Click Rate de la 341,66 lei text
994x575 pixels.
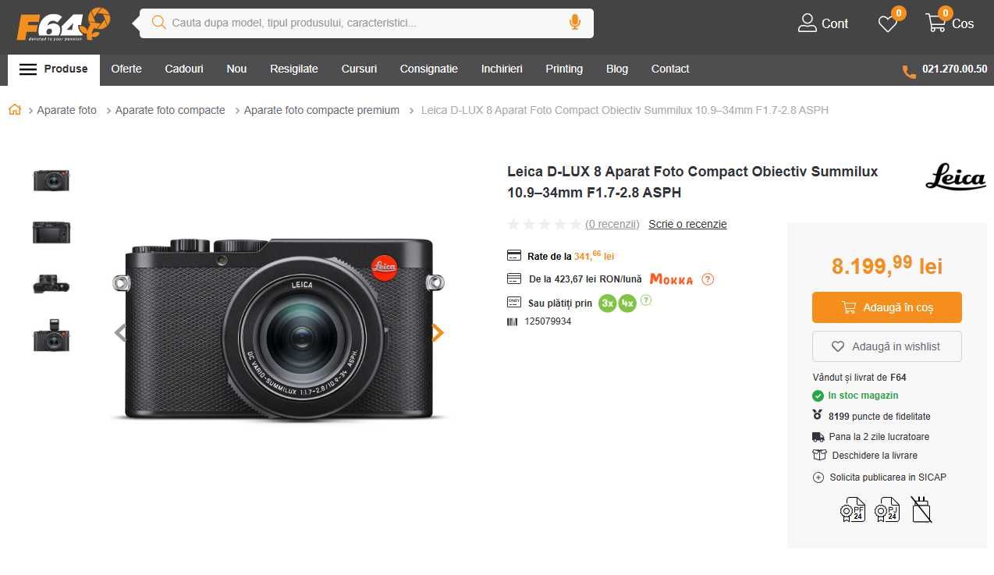point(571,256)
